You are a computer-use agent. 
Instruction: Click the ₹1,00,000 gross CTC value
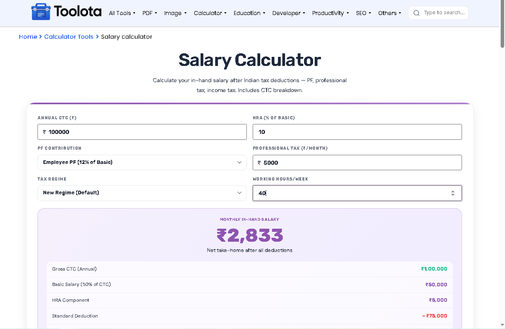434,269
